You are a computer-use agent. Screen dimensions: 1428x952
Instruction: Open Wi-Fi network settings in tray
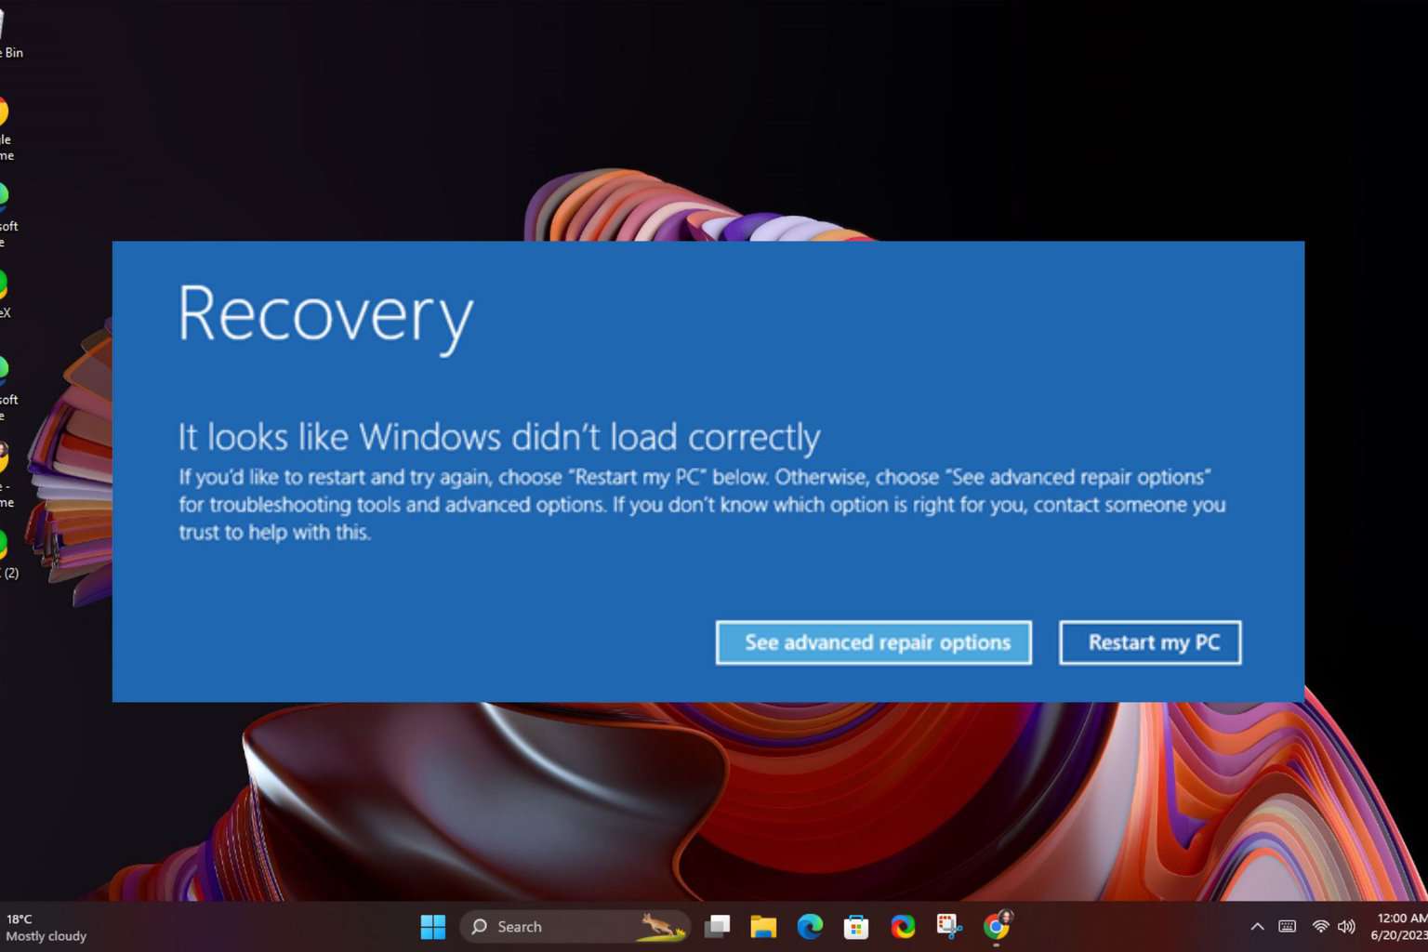[x=1320, y=927]
